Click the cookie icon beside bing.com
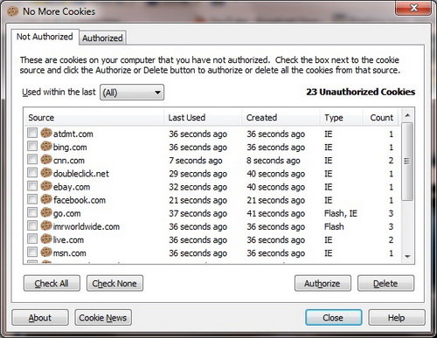437x338 pixels. coord(46,147)
